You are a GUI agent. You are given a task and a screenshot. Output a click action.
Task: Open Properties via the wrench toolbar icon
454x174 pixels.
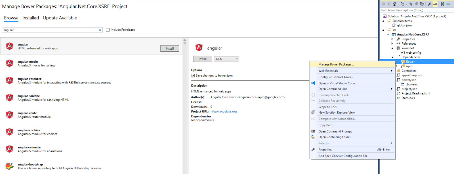tap(429, 4)
